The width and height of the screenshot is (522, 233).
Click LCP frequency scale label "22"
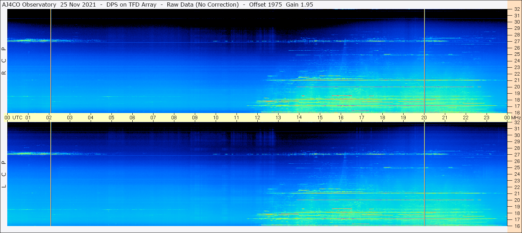point(517,187)
